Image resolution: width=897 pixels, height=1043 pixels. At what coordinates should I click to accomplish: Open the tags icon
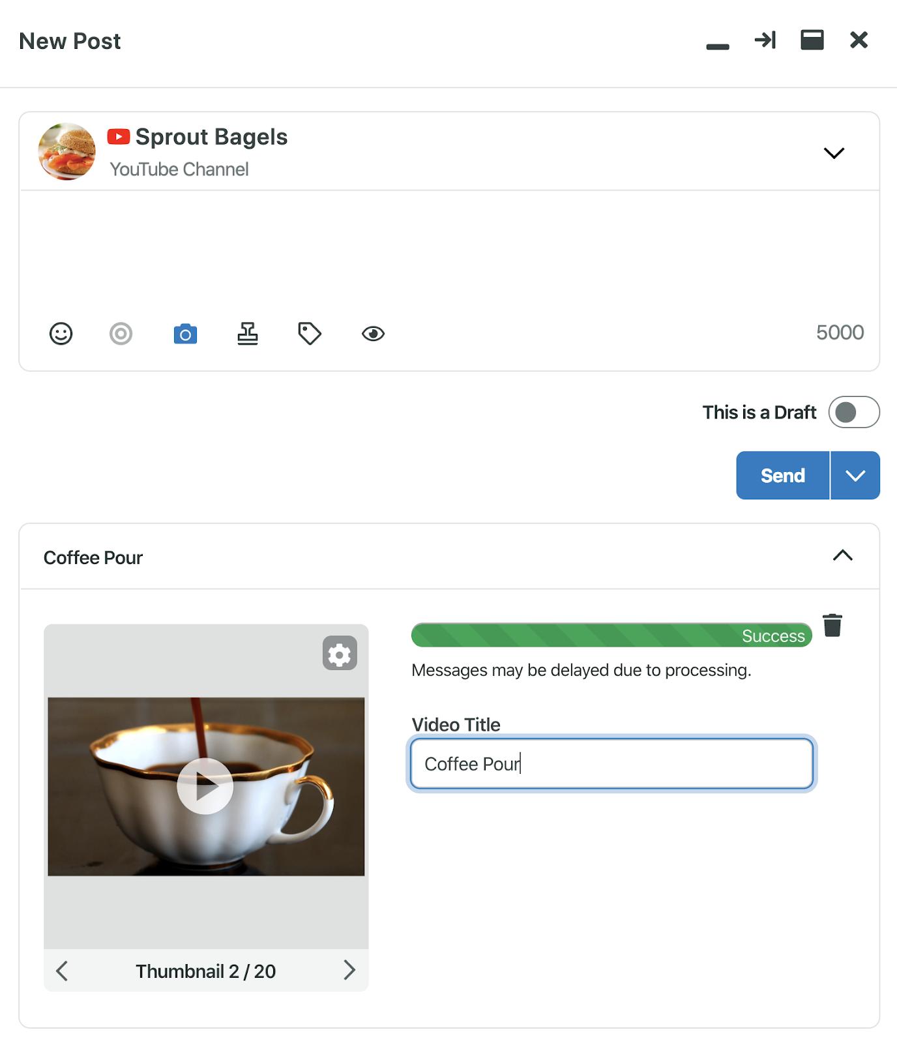point(310,334)
